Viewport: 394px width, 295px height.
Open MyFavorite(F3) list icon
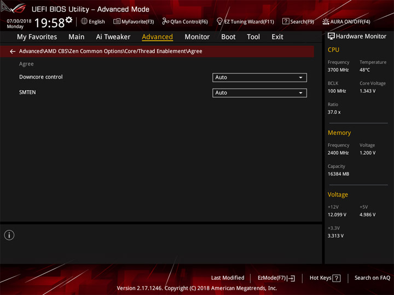point(117,21)
